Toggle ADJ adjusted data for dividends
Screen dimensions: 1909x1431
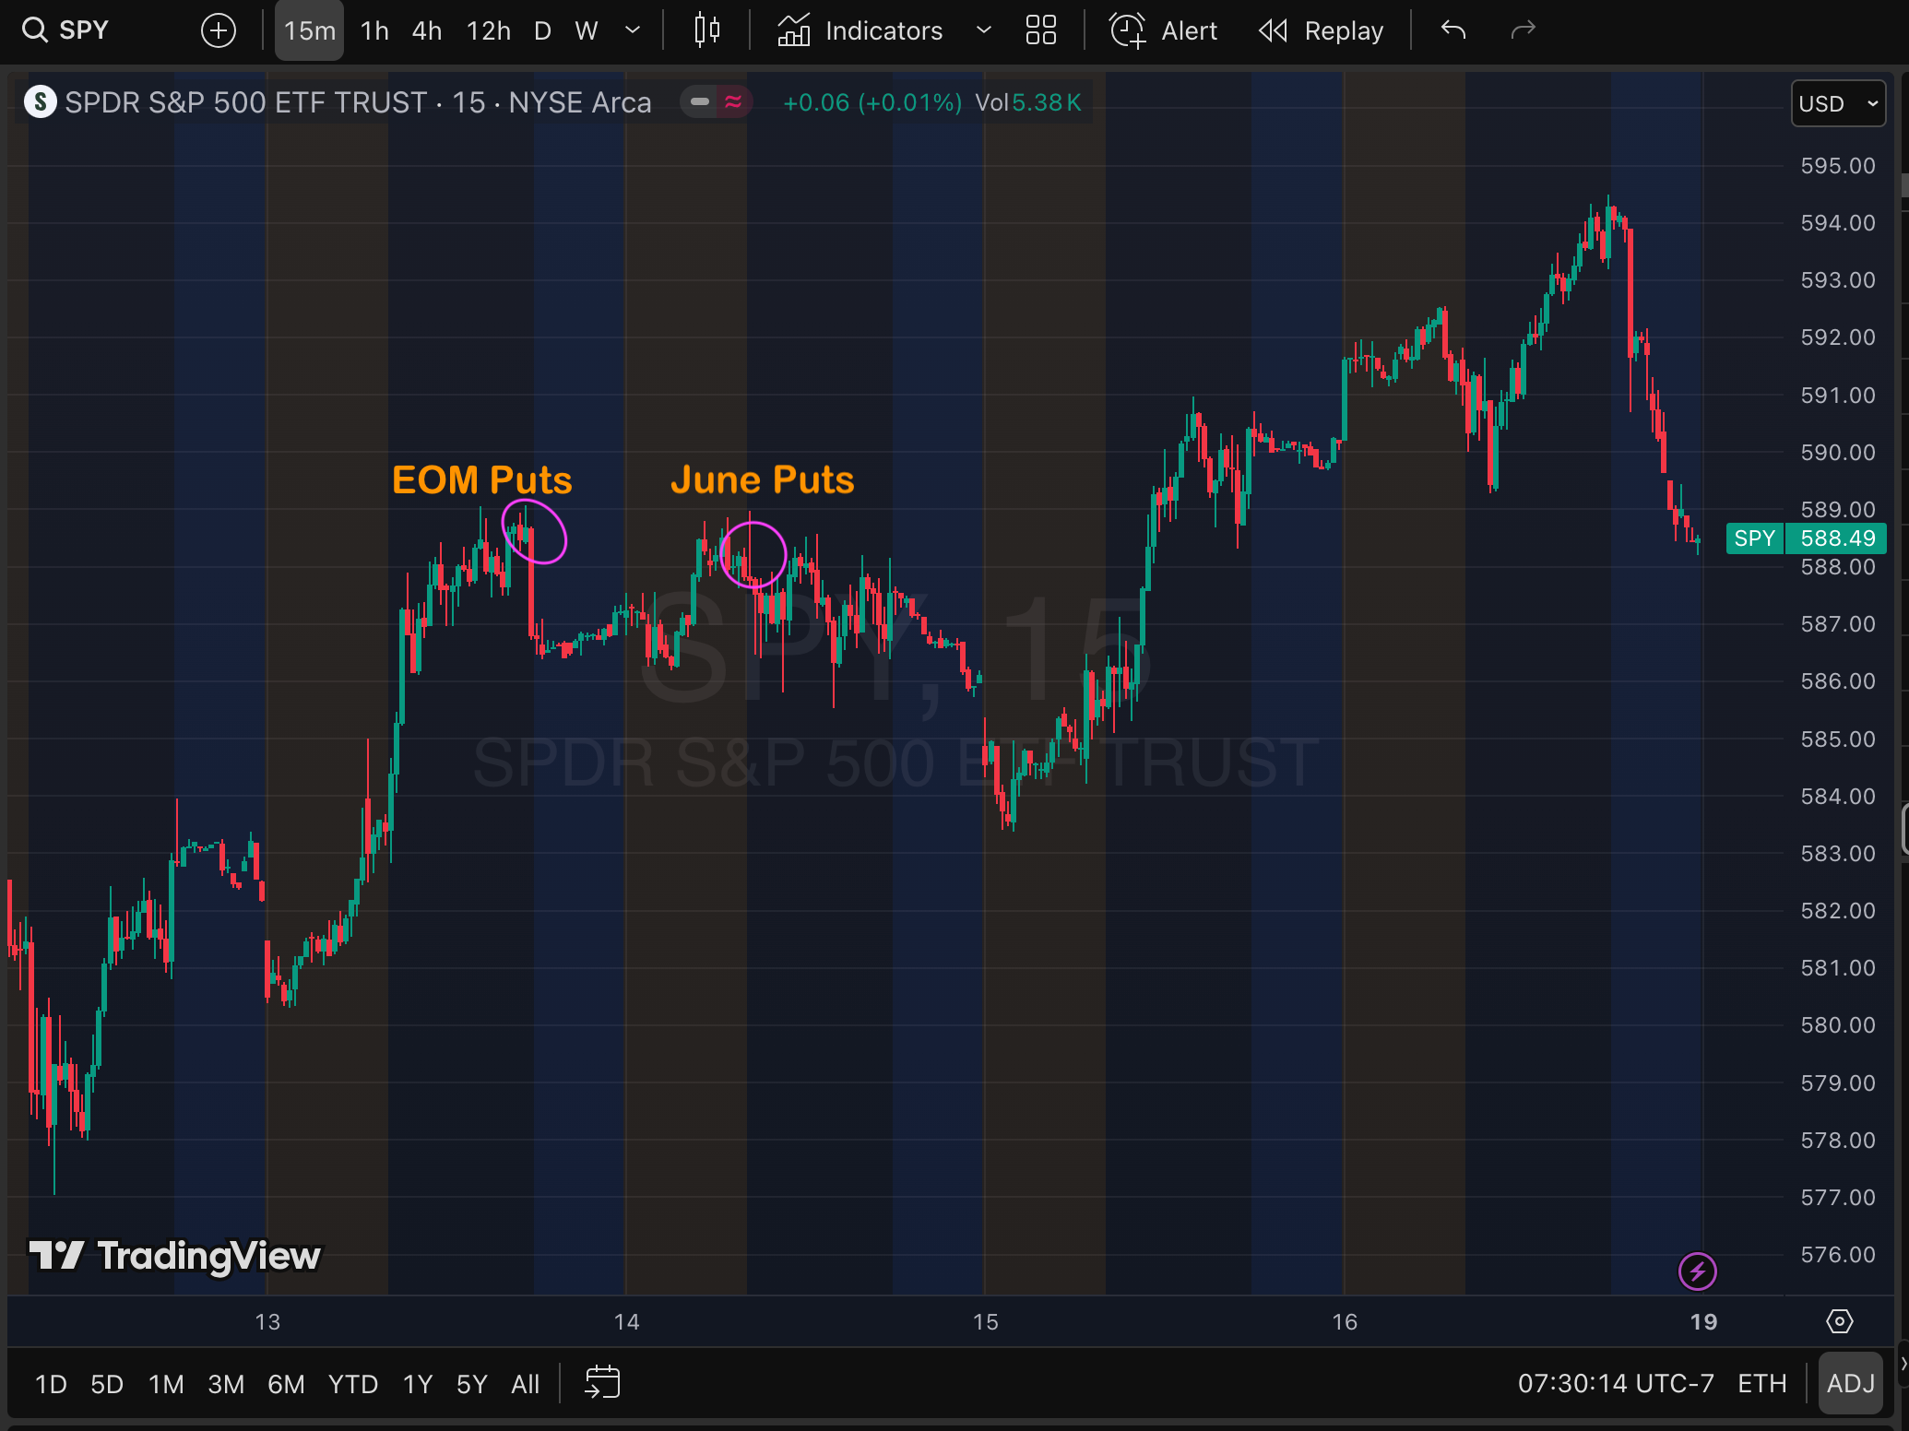click(x=1851, y=1383)
